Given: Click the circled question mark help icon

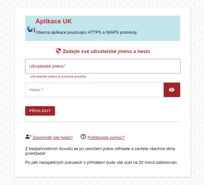Looking at the screenshot, I should coord(83,137).
